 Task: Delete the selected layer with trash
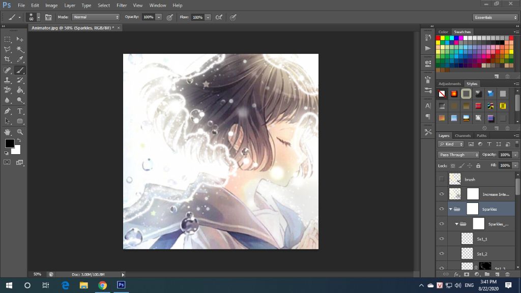point(507,274)
